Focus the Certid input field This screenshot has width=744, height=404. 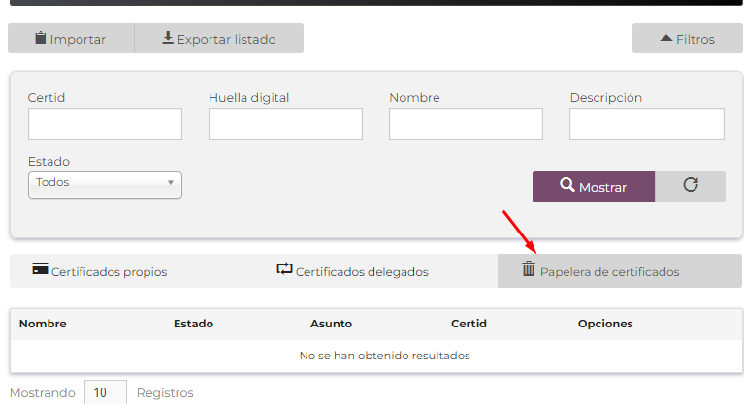(105, 123)
